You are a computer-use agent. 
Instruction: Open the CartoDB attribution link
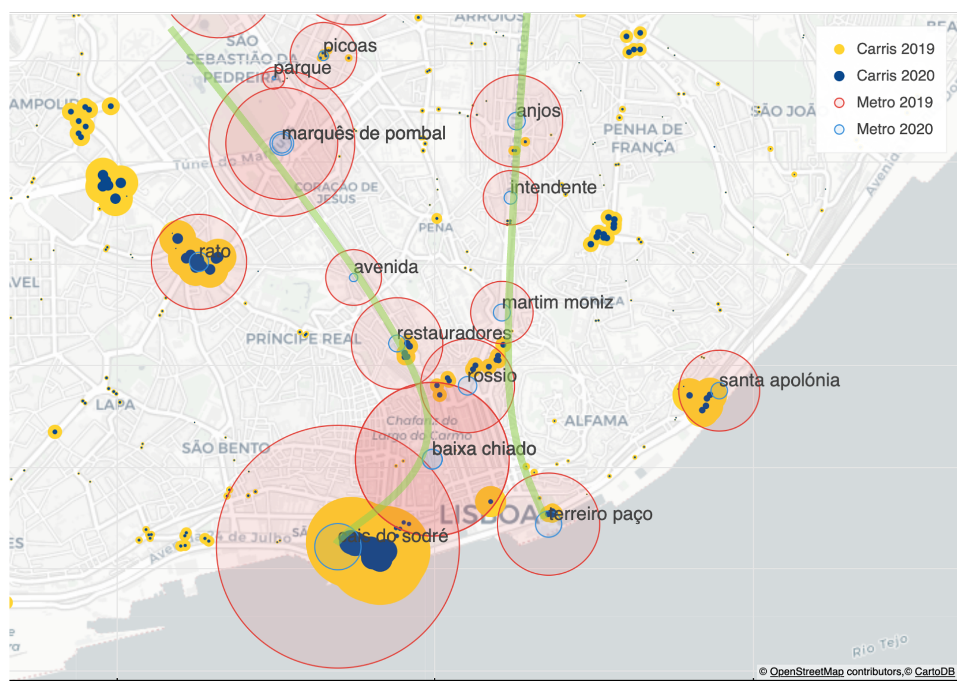click(935, 672)
